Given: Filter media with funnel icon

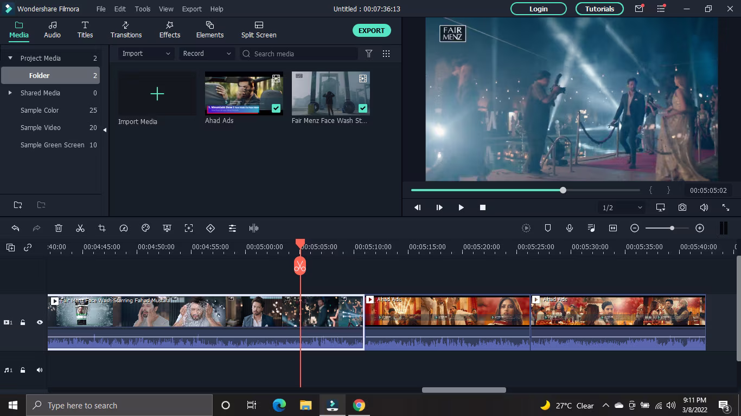Looking at the screenshot, I should pos(369,54).
